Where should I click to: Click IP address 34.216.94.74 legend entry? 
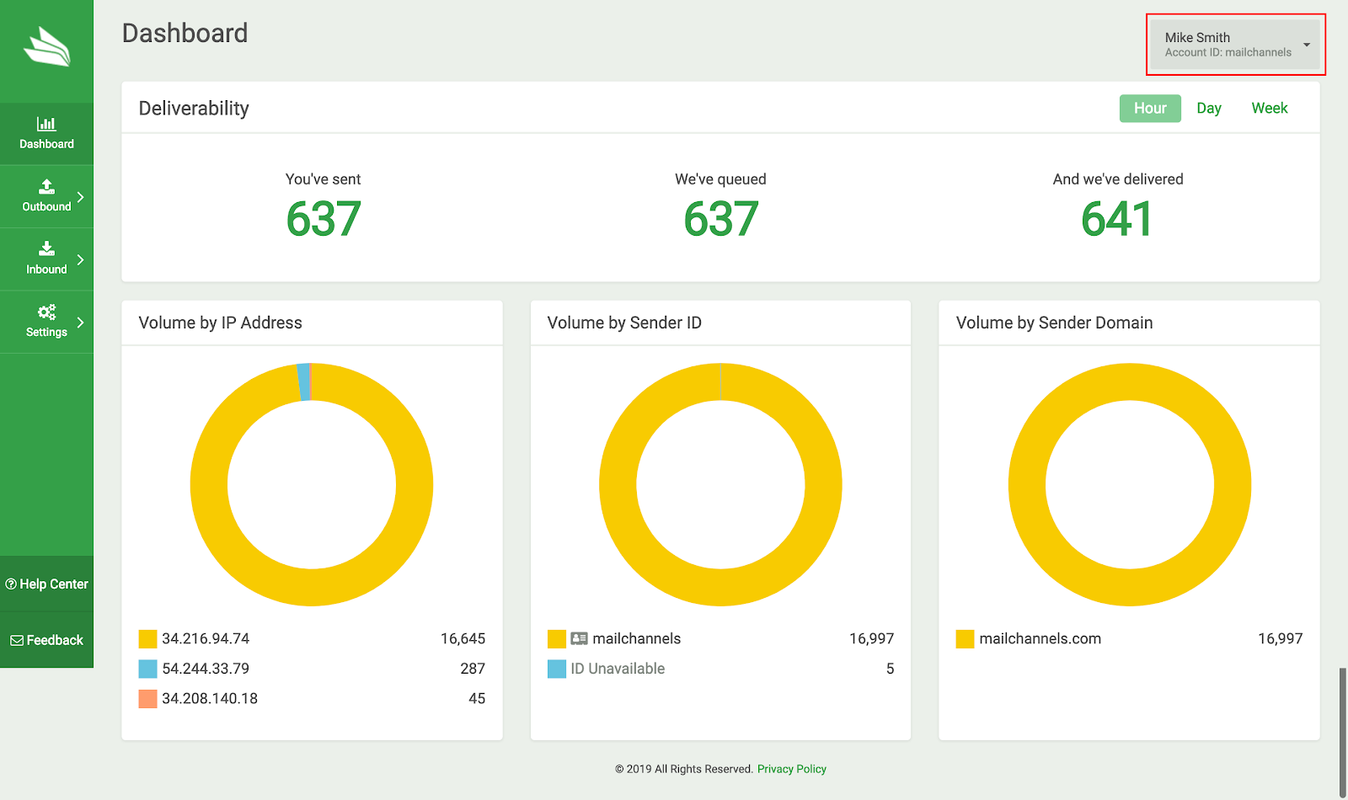coord(206,638)
